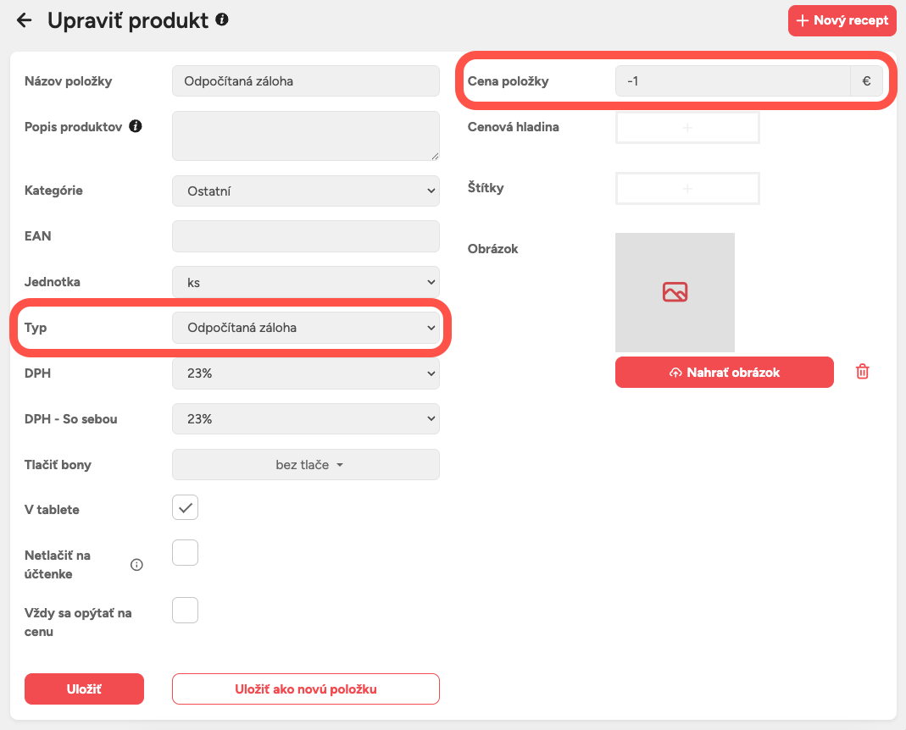Click Uložiť ako novú položku button
Screen dimensions: 906x730
point(305,689)
